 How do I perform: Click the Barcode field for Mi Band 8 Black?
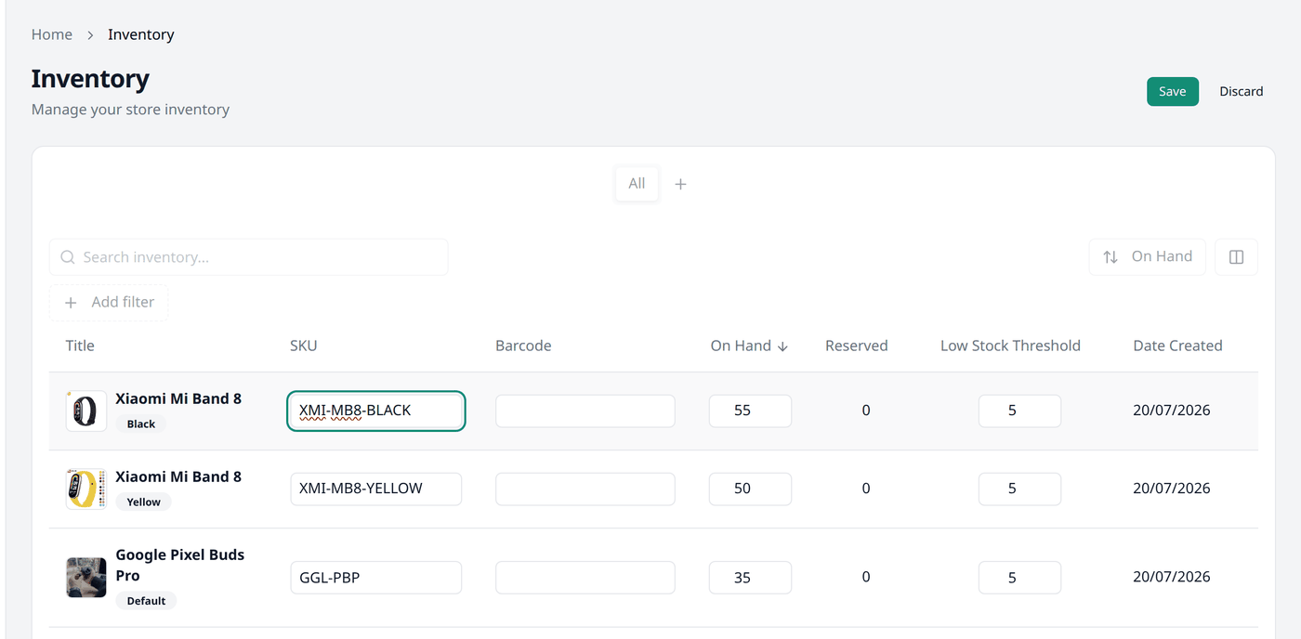pyautogui.click(x=585, y=411)
